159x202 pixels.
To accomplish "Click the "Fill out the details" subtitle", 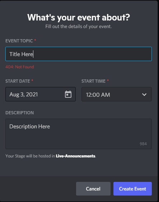I will [x=79, y=26].
